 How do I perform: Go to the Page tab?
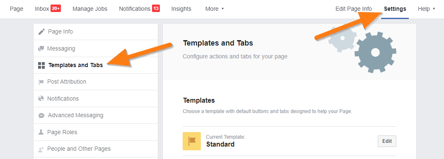point(17,9)
